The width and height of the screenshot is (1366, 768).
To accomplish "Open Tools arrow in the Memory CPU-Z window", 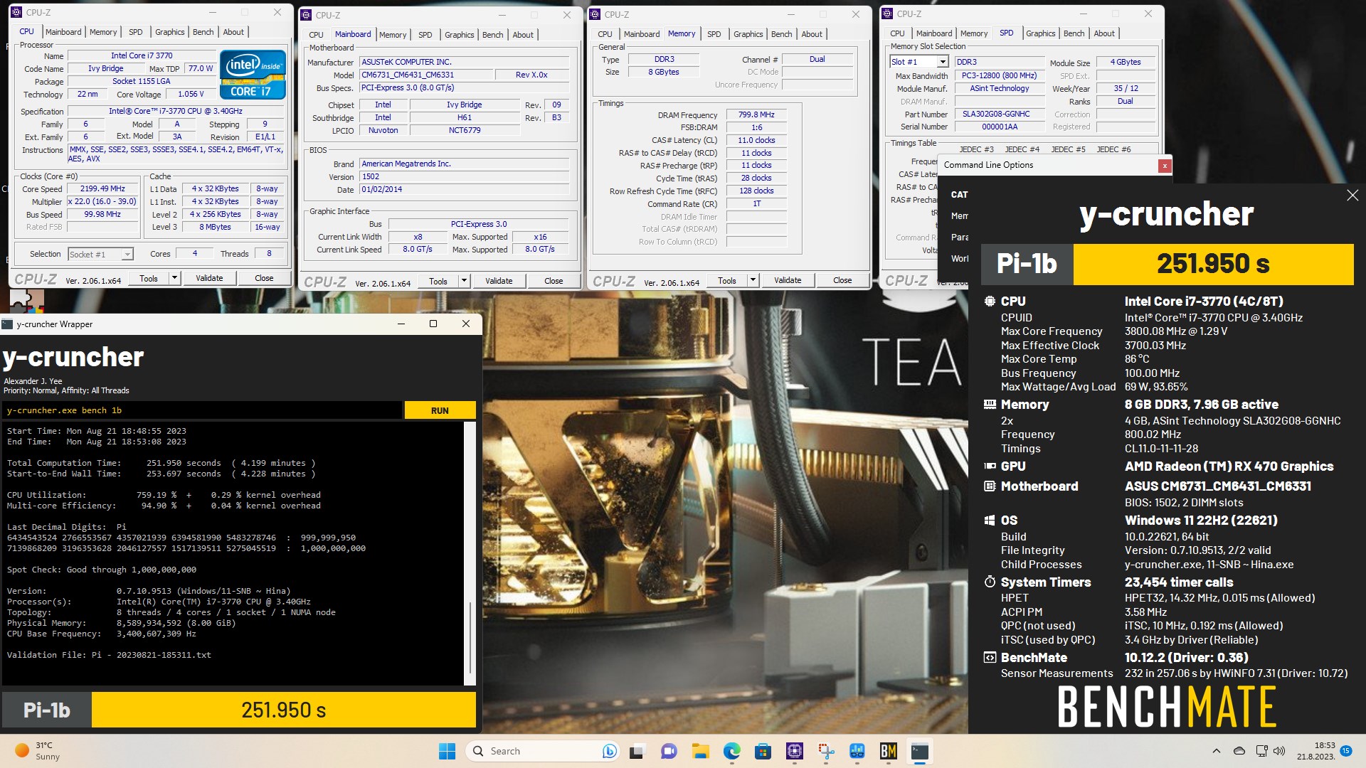I will pyautogui.click(x=753, y=280).
